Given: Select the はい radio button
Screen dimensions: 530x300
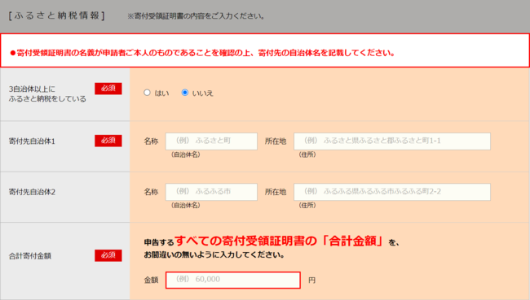Looking at the screenshot, I should [x=147, y=93].
